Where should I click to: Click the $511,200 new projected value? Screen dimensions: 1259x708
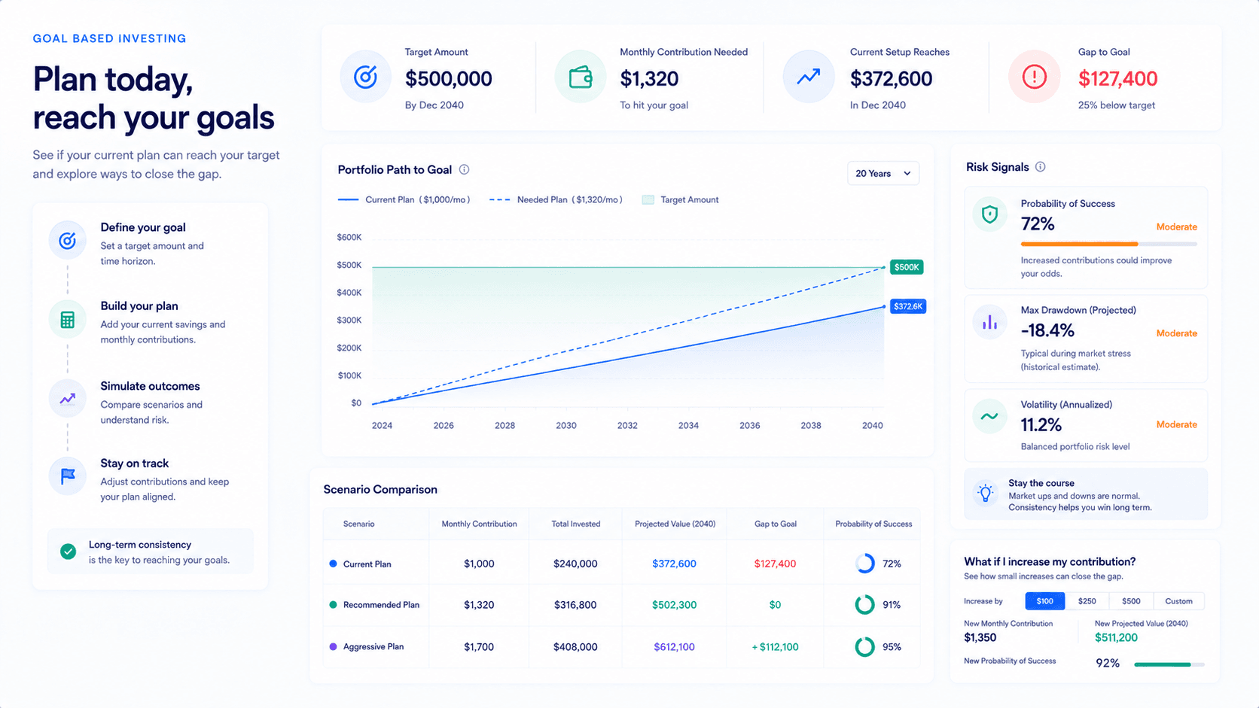(1116, 638)
